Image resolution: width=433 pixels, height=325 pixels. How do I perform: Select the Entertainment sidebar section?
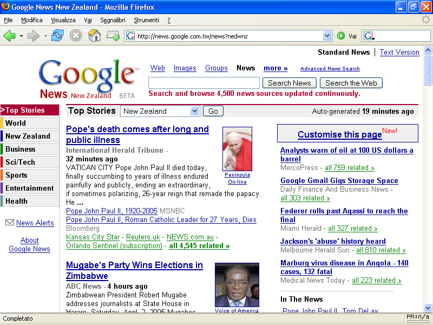(x=30, y=188)
